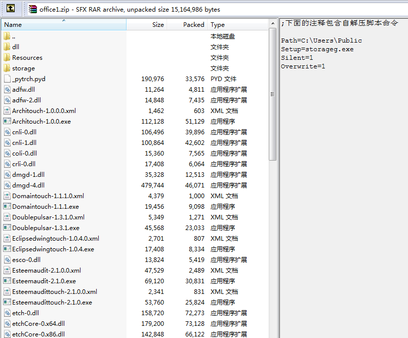This screenshot has height=338, width=408.
Task: Click size value 158,720 of etch-0.dll
Action: pyautogui.click(x=152, y=313)
